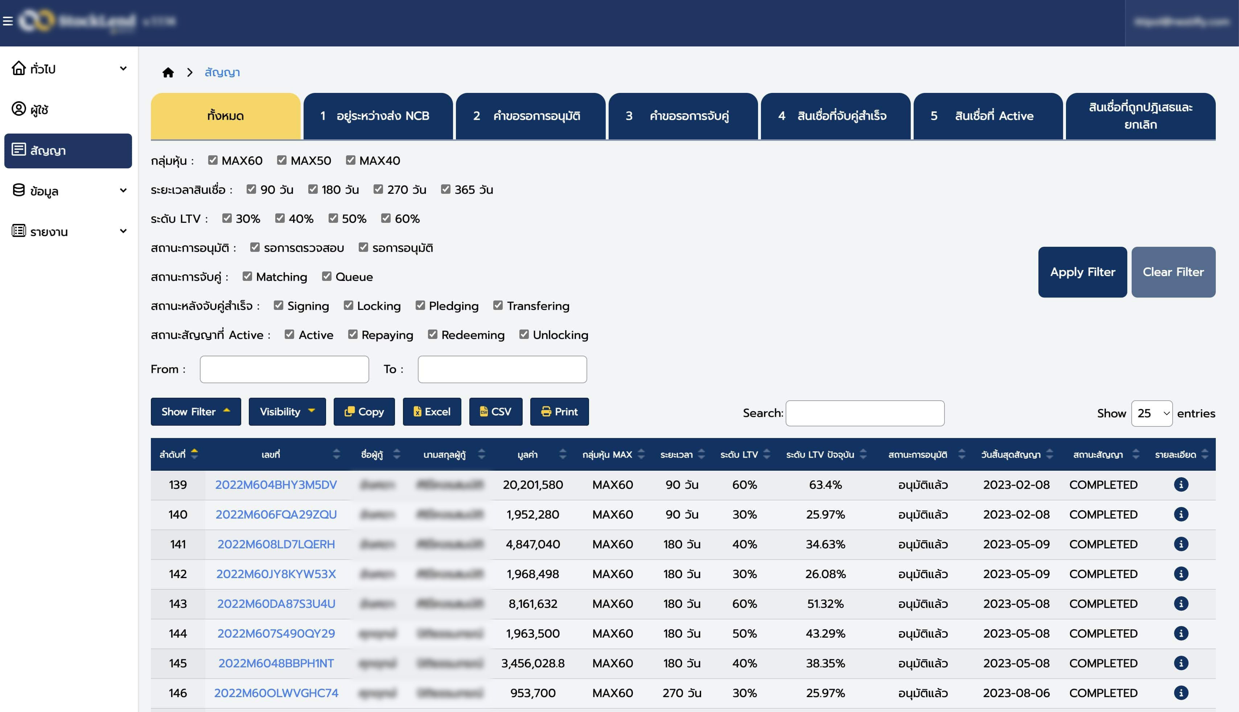Screen dimensions: 1239x712
Task: Switch to อยู่ระหว่างส่ง NCB tab
Action: click(x=378, y=116)
